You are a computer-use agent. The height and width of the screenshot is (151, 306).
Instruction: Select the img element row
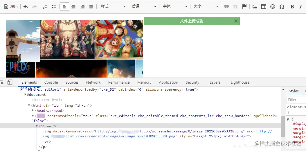pos(147,134)
